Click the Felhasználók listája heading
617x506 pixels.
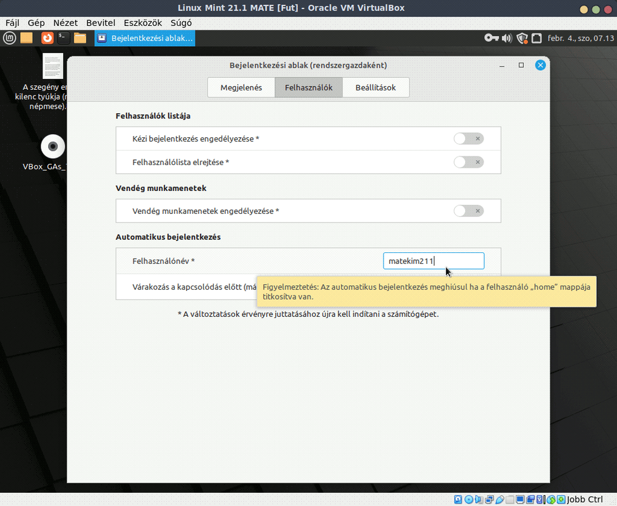point(153,116)
